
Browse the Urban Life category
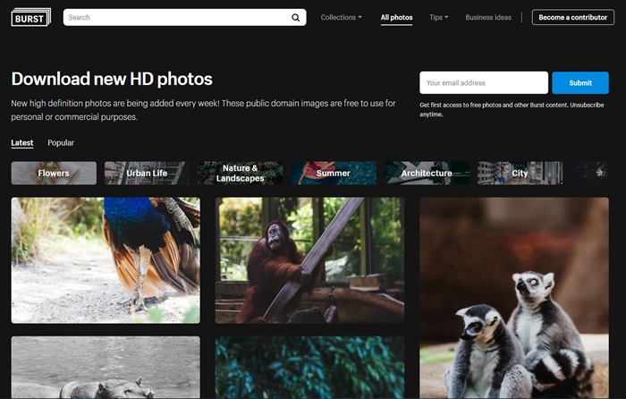coord(147,173)
